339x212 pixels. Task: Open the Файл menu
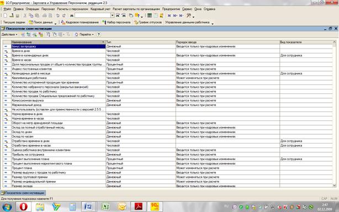coord(7,9)
